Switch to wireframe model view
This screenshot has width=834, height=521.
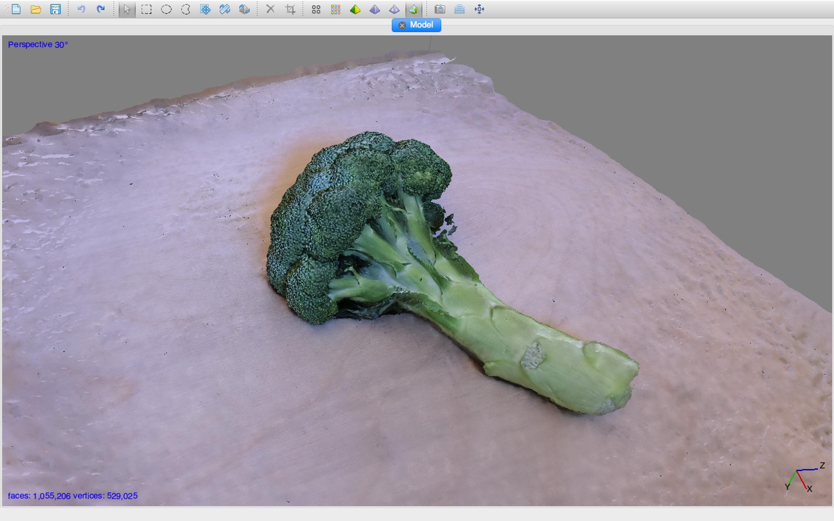394,9
